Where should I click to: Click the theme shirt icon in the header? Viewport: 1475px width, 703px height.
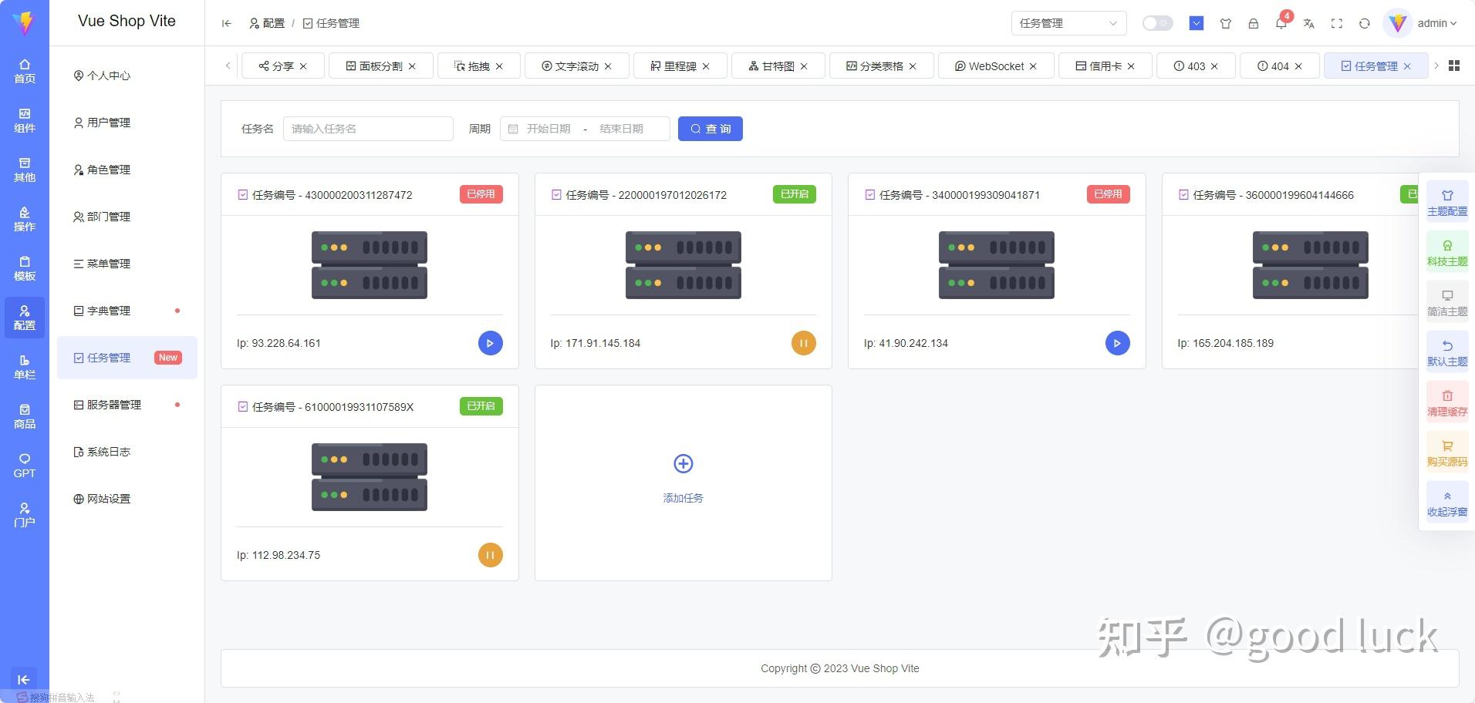click(1226, 23)
